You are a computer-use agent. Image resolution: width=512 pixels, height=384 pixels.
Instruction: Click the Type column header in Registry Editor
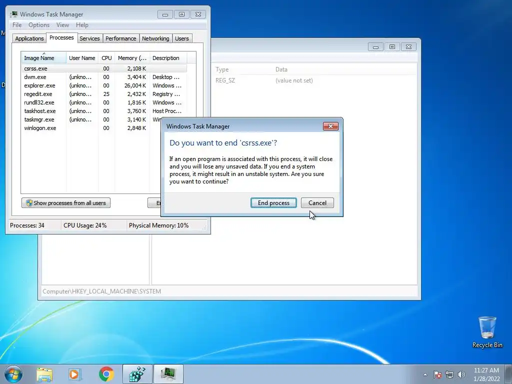pyautogui.click(x=222, y=69)
